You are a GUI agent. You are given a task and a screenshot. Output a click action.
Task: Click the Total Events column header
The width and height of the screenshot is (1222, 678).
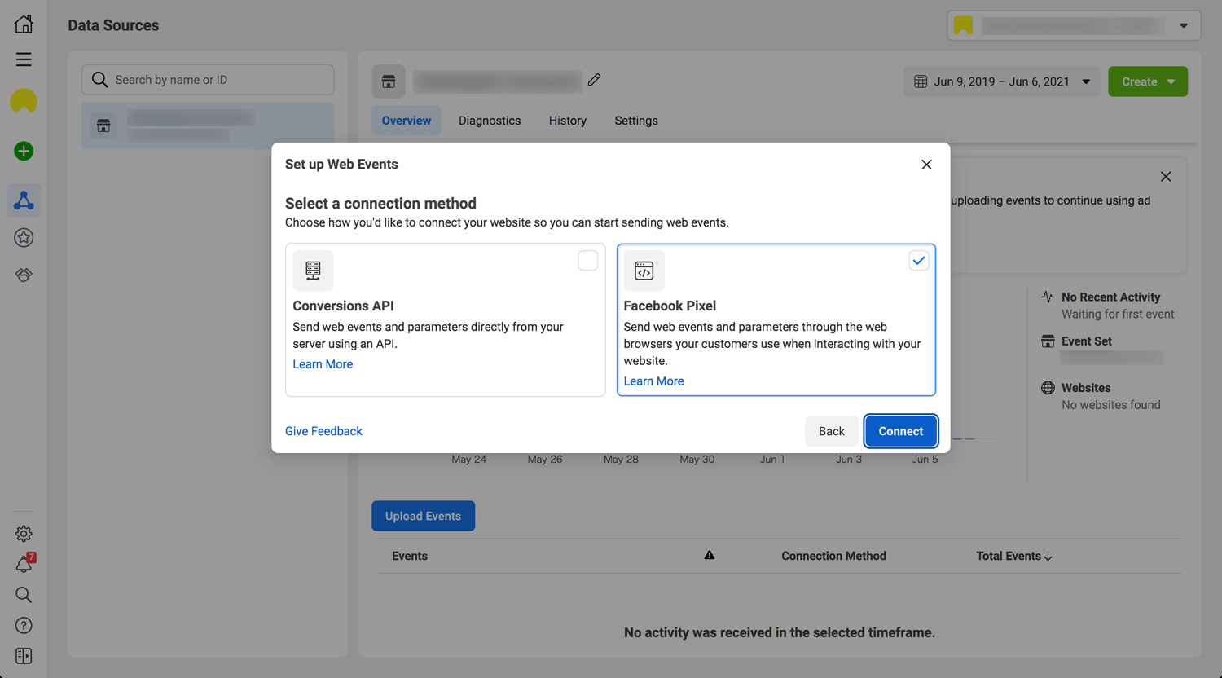coord(1009,556)
